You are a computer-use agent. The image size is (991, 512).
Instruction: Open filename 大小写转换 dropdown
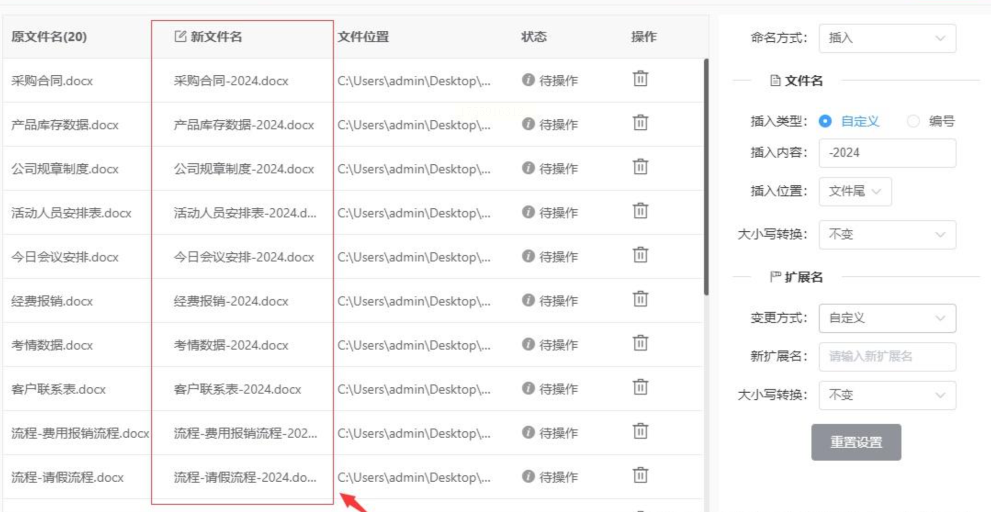click(x=887, y=234)
